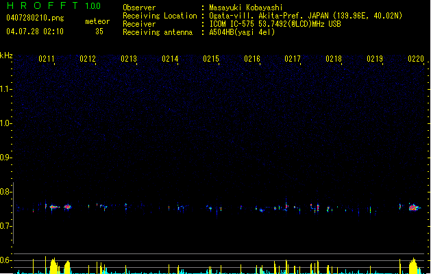The width and height of the screenshot is (431, 274).
Task: Click the 0216 time marker
Action: pos(252,59)
